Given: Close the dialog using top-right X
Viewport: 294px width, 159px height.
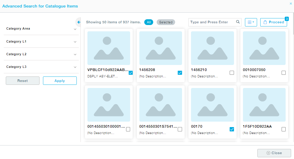Looking at the screenshot, I should click(291, 4).
